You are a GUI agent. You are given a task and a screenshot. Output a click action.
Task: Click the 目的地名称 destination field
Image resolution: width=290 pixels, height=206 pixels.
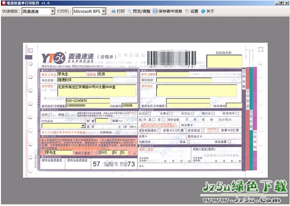tap(224, 61)
